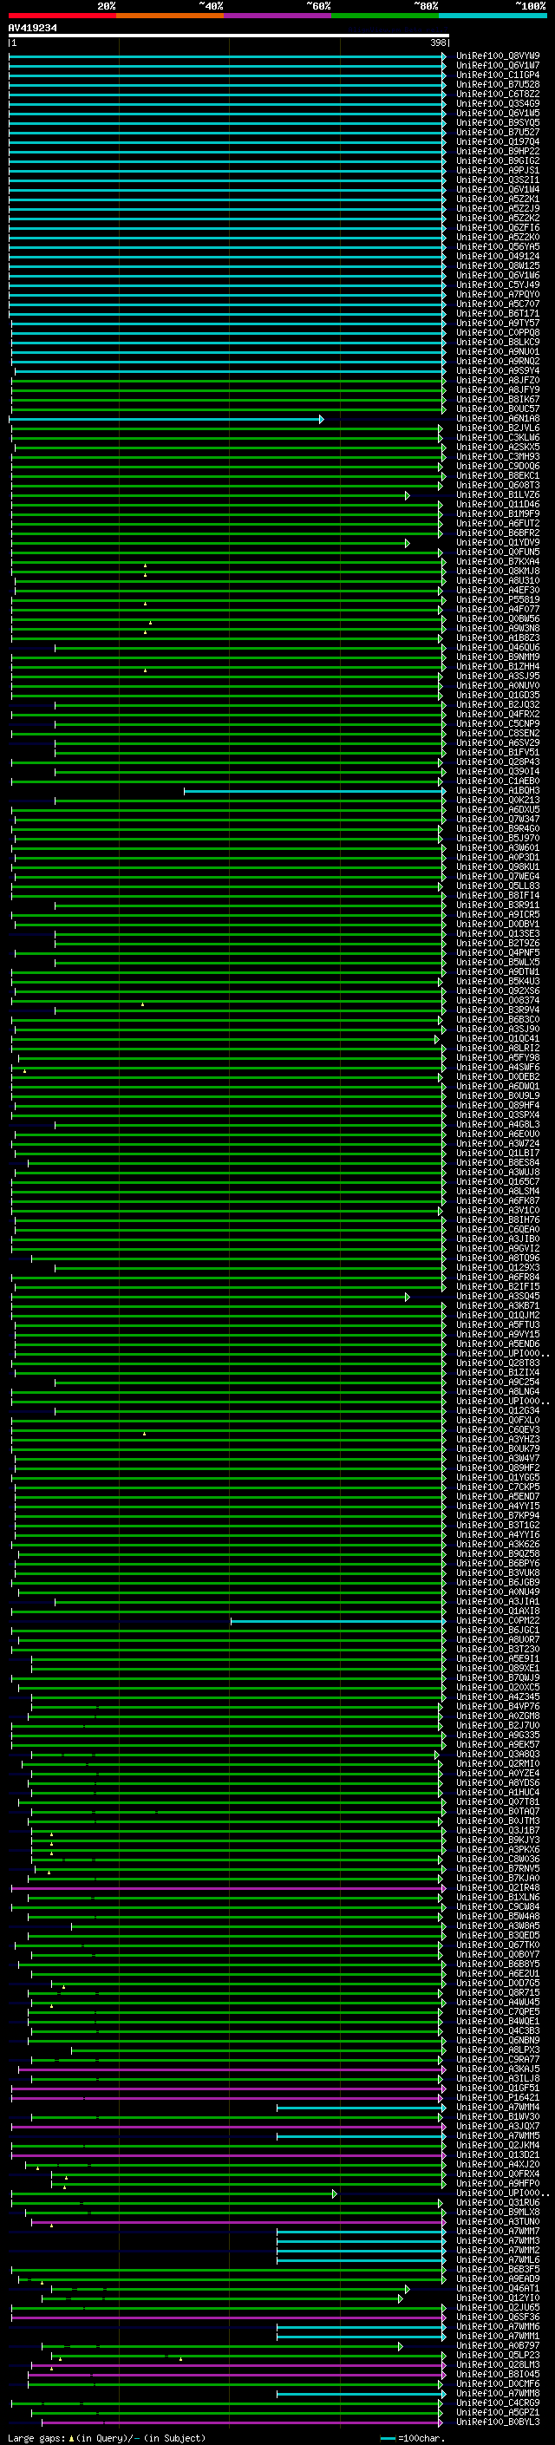Image resolution: width=555 pixels, height=2445 pixels.
Task: Select the UniRef100_A7WMM8 label
Action: tap(498, 2393)
